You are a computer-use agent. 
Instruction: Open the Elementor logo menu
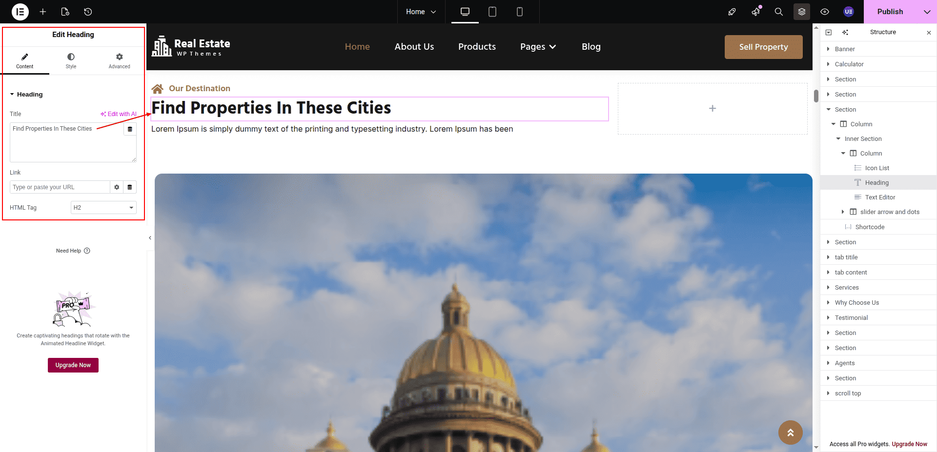(20, 12)
